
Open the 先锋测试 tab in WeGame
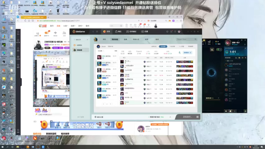(x=131, y=31)
